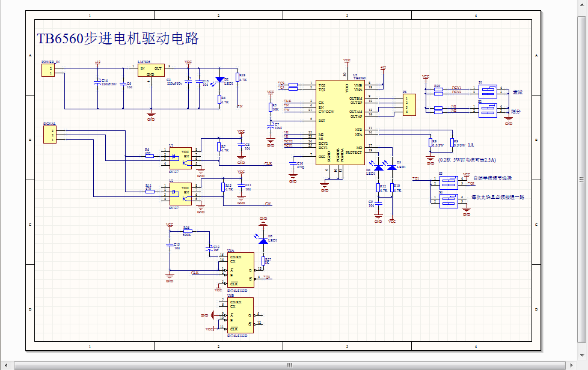Screen dimensions: 588x370
Task: Select sense resistor R8
Action: point(430,143)
